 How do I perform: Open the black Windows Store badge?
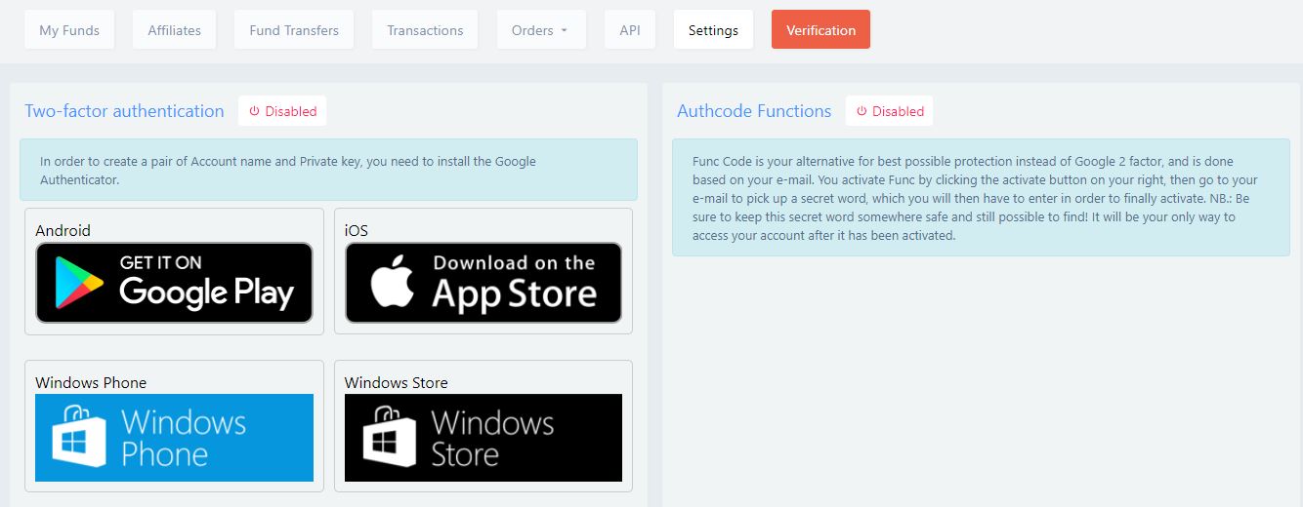pyautogui.click(x=483, y=438)
